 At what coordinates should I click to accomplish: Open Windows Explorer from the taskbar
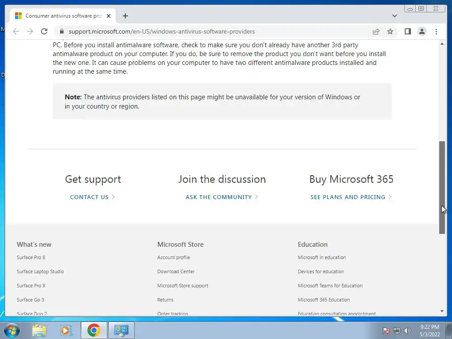click(x=39, y=330)
